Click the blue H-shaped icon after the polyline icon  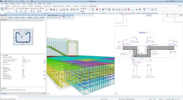pos(109,9)
